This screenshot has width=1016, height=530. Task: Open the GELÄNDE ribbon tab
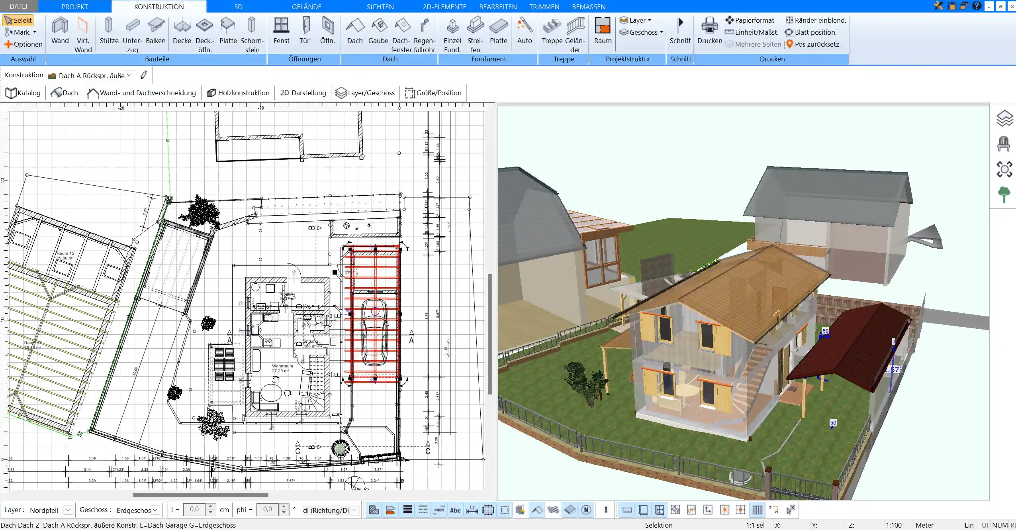coord(306,6)
